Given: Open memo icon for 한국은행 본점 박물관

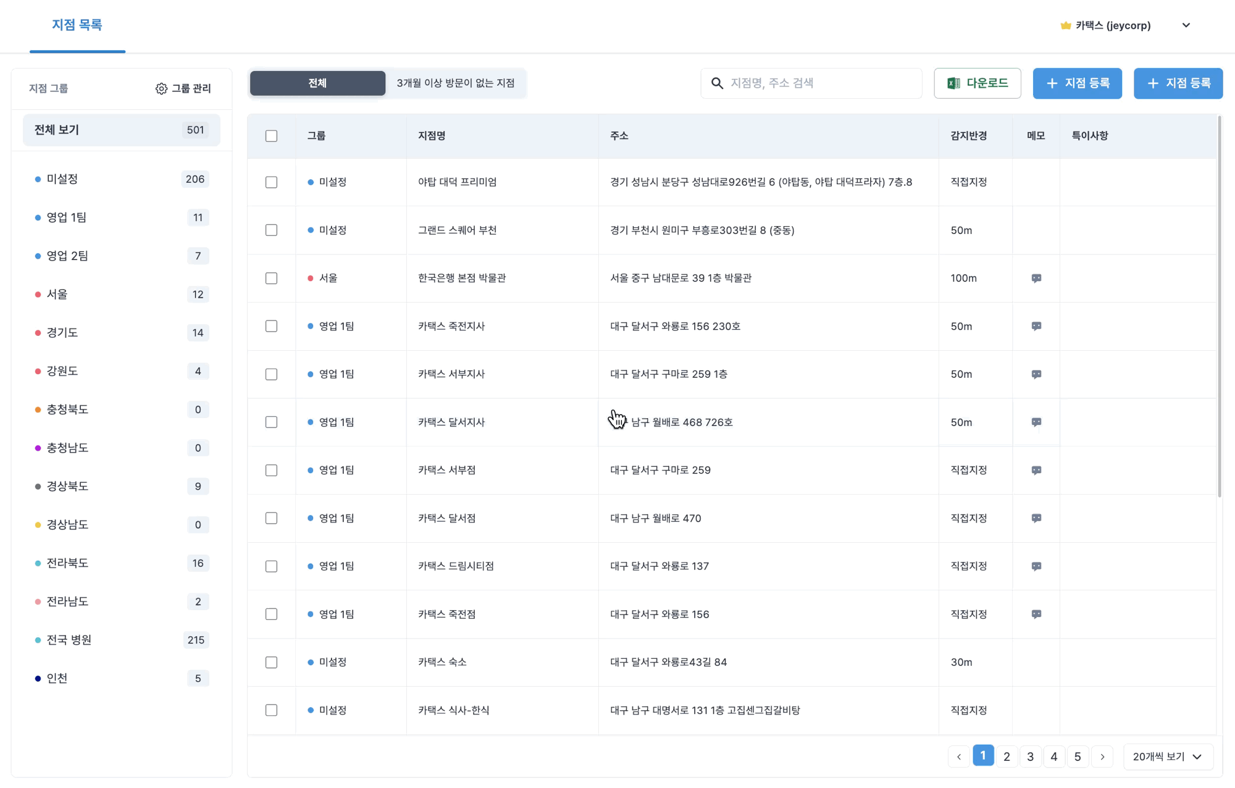Looking at the screenshot, I should [x=1036, y=278].
